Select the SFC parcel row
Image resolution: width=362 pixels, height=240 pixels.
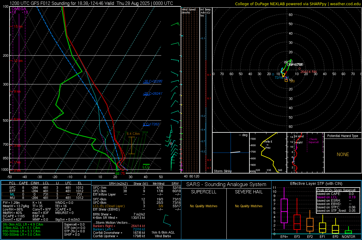46,188
